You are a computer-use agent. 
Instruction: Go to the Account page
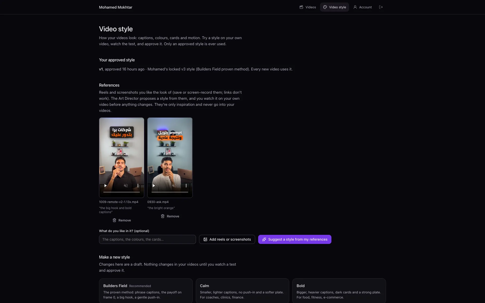pyautogui.click(x=362, y=7)
